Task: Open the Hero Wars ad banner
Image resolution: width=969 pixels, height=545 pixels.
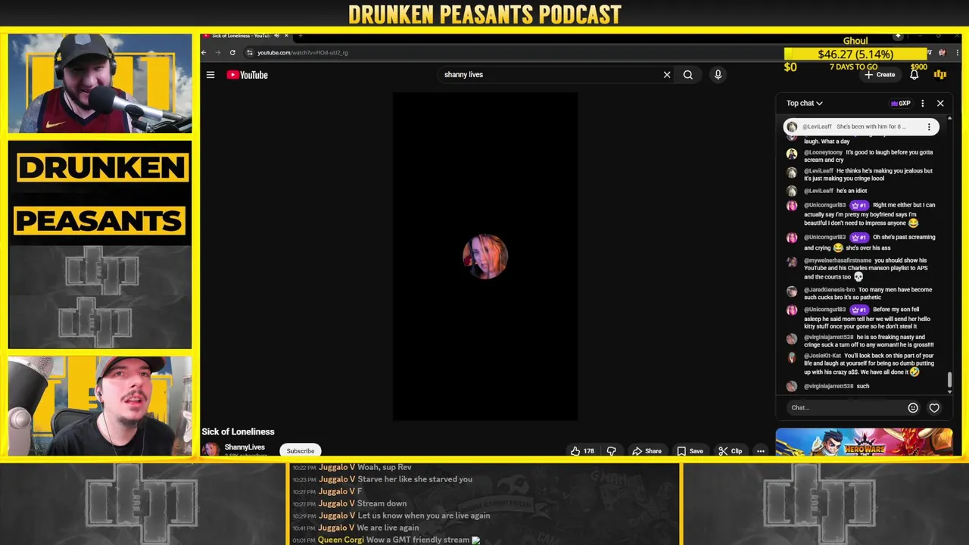Action: click(864, 442)
